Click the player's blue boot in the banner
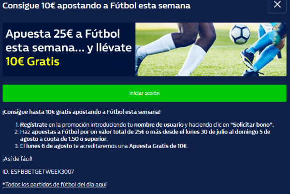The width and height of the screenshot is (290, 194). tap(247, 58)
